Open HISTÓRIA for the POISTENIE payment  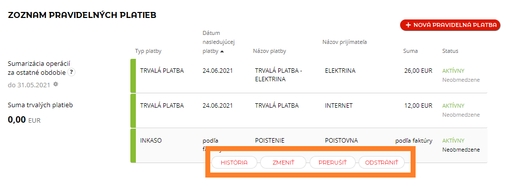[234, 163]
